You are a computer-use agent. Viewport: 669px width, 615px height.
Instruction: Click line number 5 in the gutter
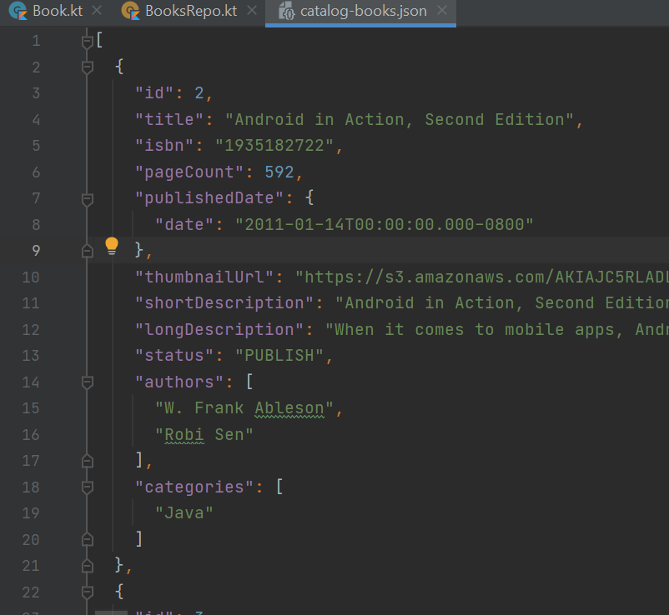(x=36, y=145)
